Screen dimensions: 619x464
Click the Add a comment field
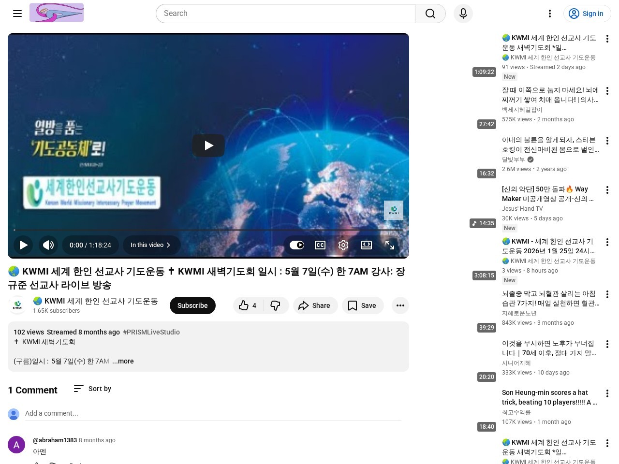(x=213, y=413)
